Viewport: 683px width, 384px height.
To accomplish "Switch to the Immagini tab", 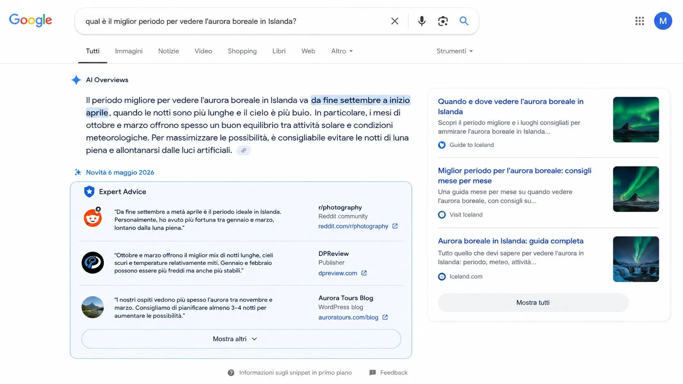I will click(129, 51).
